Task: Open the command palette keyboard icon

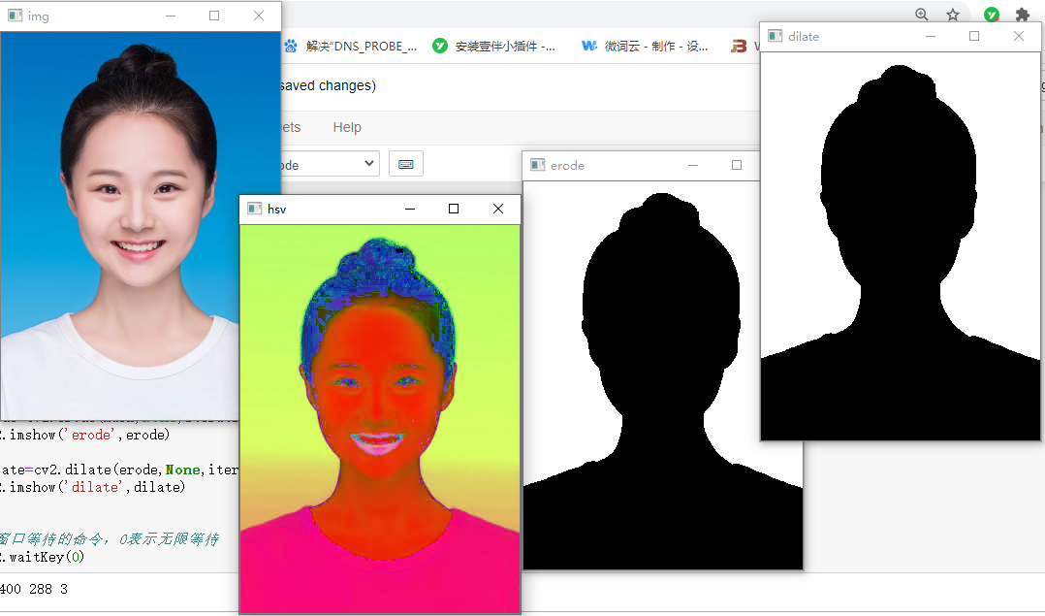Action: (x=406, y=164)
